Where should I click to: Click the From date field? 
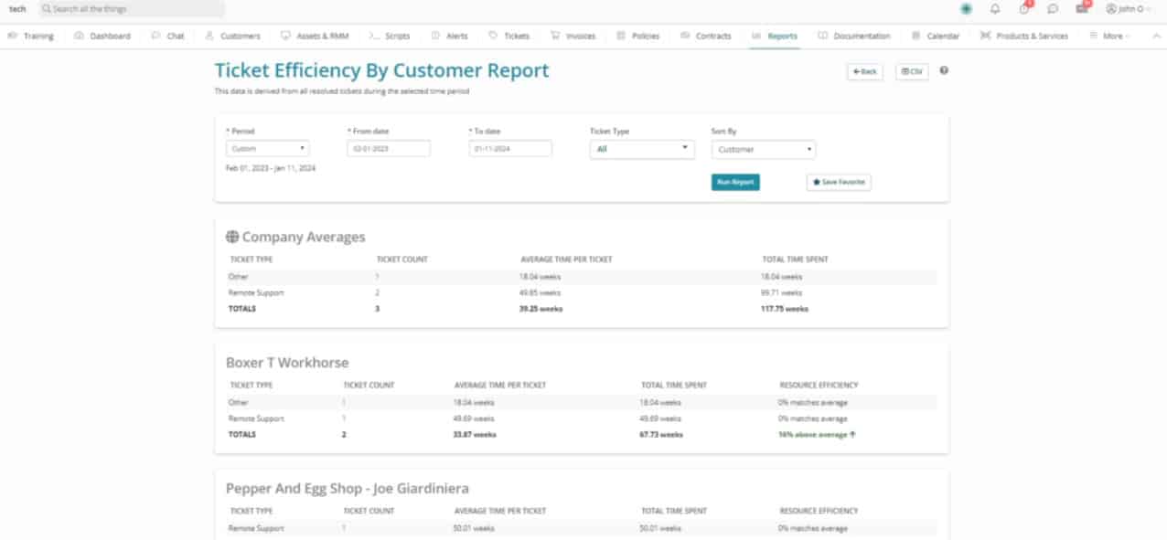point(389,148)
